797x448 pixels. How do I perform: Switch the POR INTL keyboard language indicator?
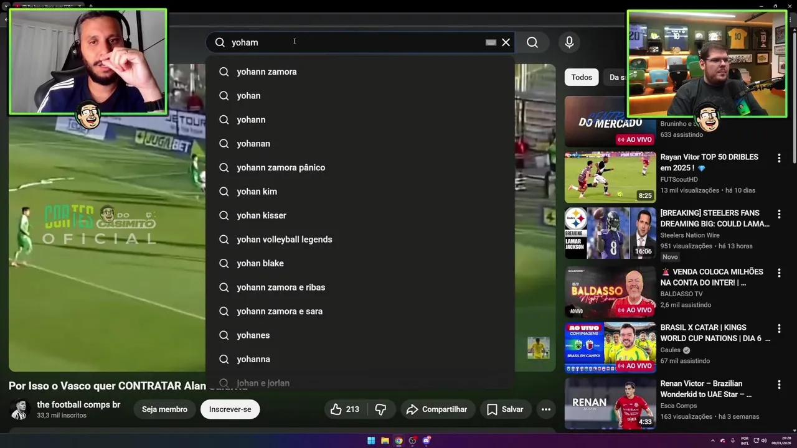click(745, 441)
